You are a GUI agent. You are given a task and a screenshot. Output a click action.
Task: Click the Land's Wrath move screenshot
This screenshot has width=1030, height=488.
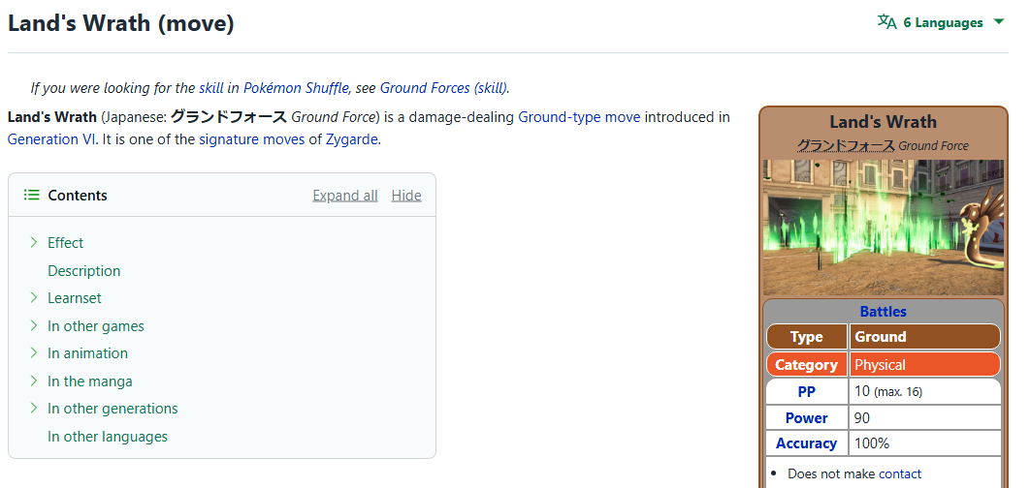(x=883, y=227)
